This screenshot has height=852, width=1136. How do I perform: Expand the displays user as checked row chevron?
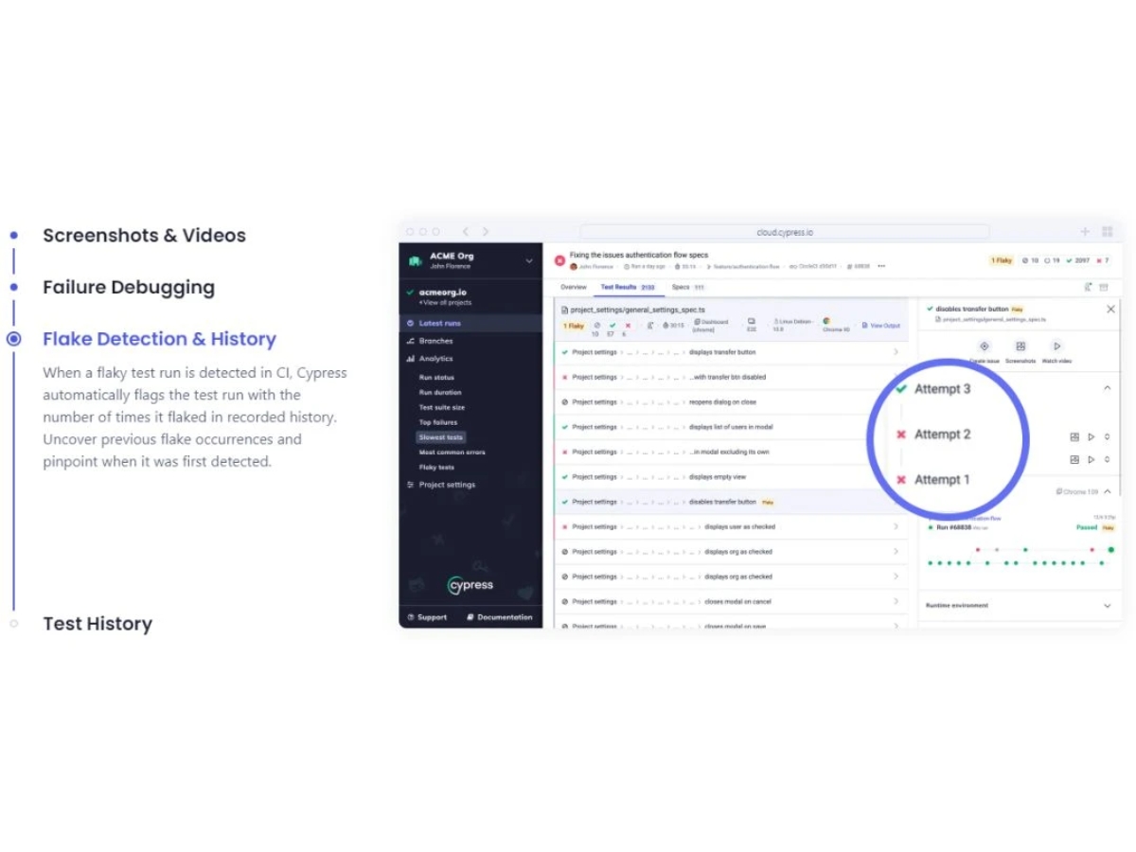click(896, 526)
